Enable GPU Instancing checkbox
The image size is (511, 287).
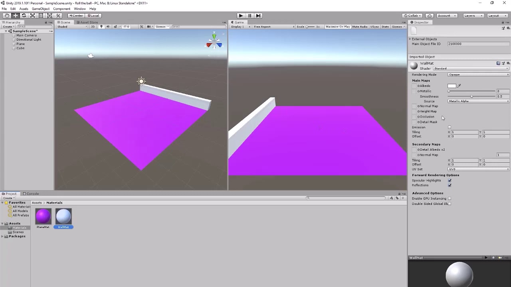pyautogui.click(x=450, y=199)
